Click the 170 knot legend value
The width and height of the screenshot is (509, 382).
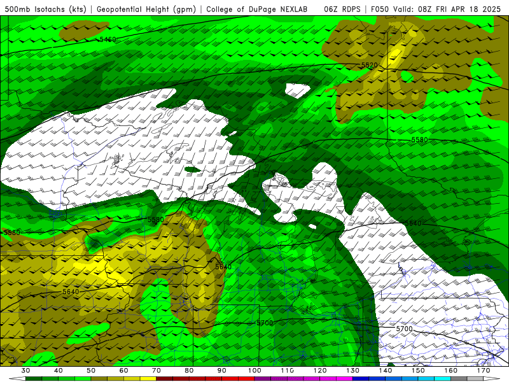coord(484,371)
